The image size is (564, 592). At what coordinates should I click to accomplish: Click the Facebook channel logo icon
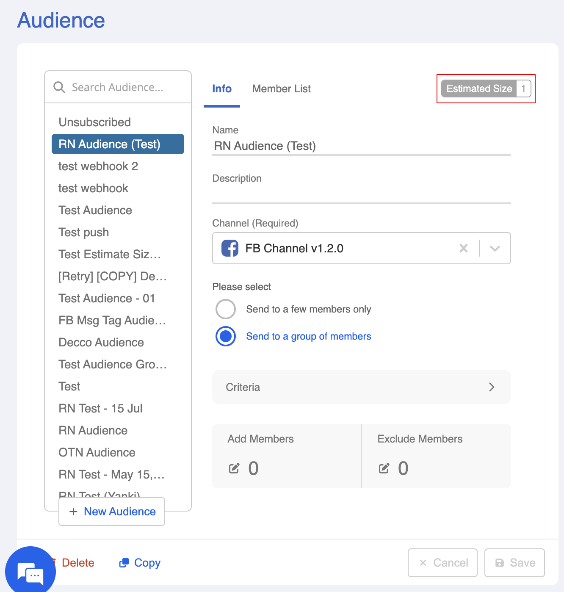pyautogui.click(x=230, y=248)
